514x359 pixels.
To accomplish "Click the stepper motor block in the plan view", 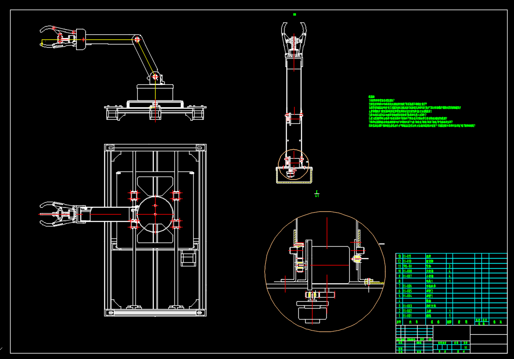I will [x=189, y=258].
